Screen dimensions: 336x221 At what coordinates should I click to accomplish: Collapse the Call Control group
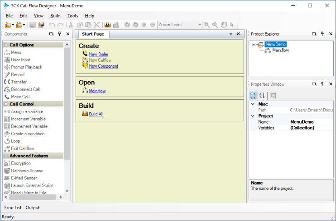coord(6,104)
